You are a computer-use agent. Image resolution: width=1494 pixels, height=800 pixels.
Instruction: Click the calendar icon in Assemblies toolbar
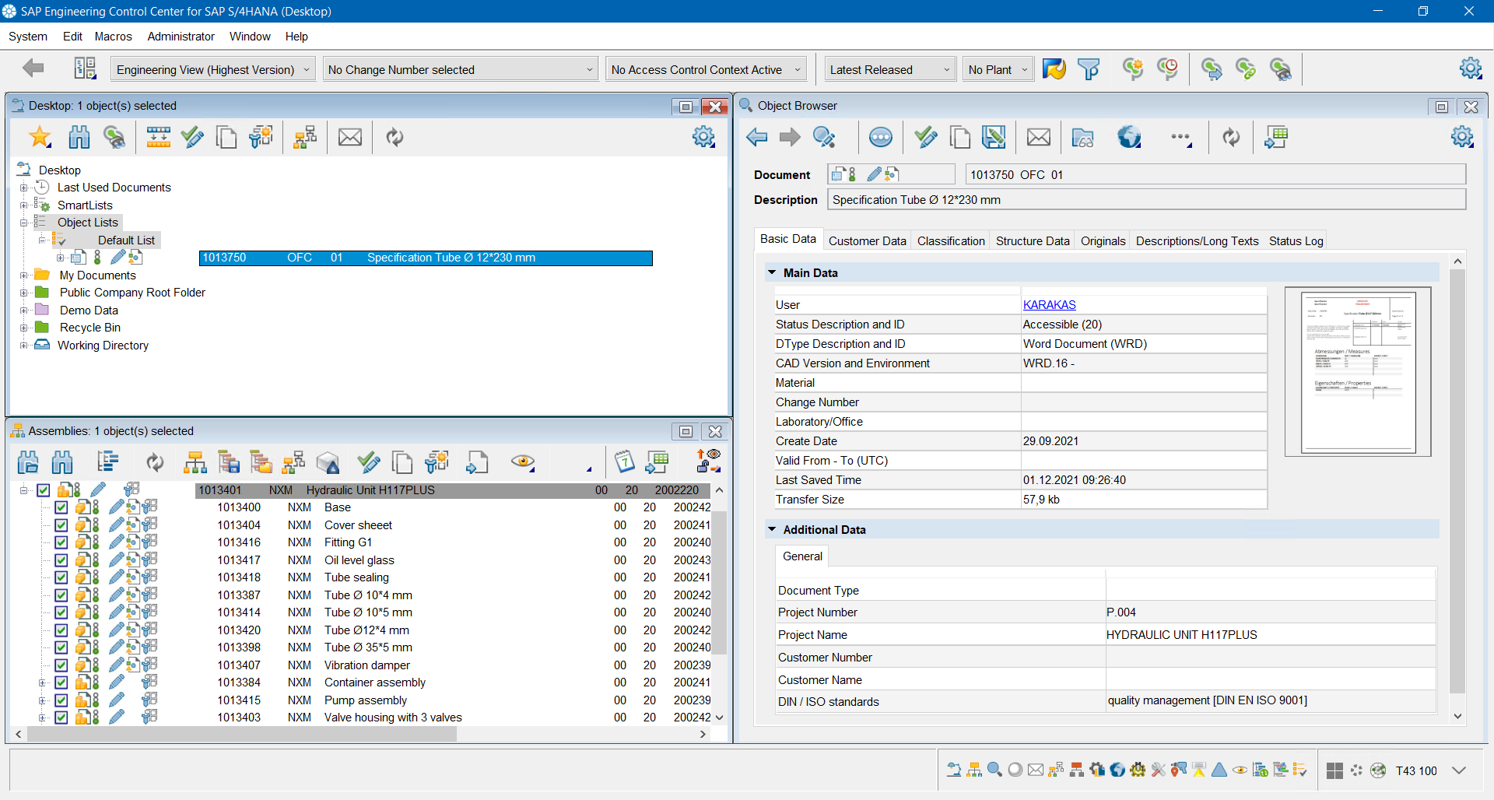624,461
